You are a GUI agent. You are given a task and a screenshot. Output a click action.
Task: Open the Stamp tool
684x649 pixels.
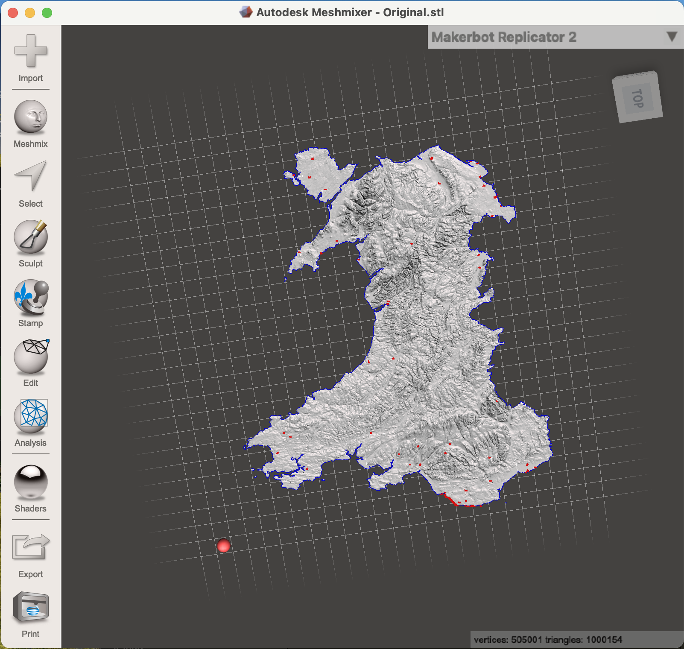pos(30,304)
